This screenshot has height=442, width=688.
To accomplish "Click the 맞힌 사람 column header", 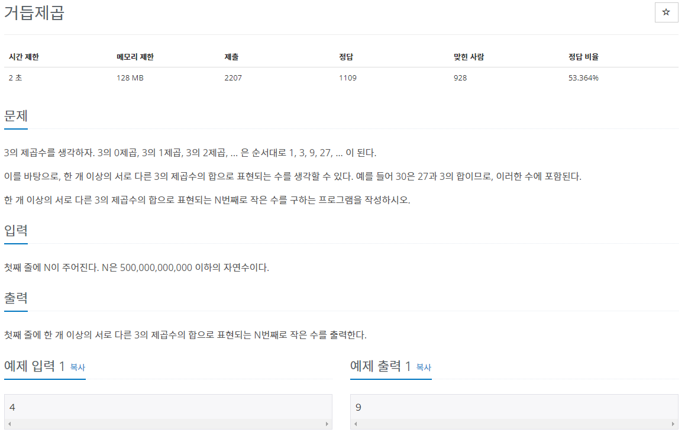I will pyautogui.click(x=469, y=57).
